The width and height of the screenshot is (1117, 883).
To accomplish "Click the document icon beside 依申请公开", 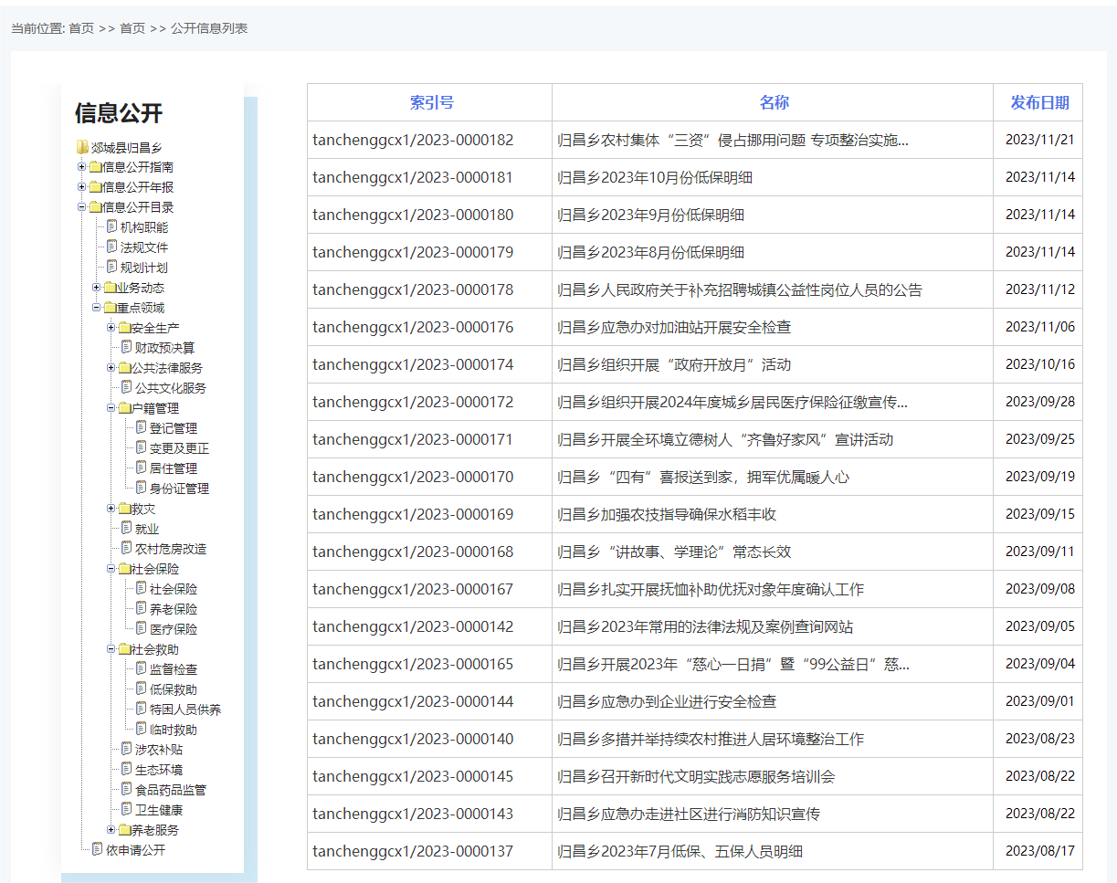I will [x=97, y=849].
